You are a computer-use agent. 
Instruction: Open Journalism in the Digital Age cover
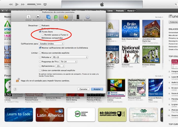(x=151, y=29)
